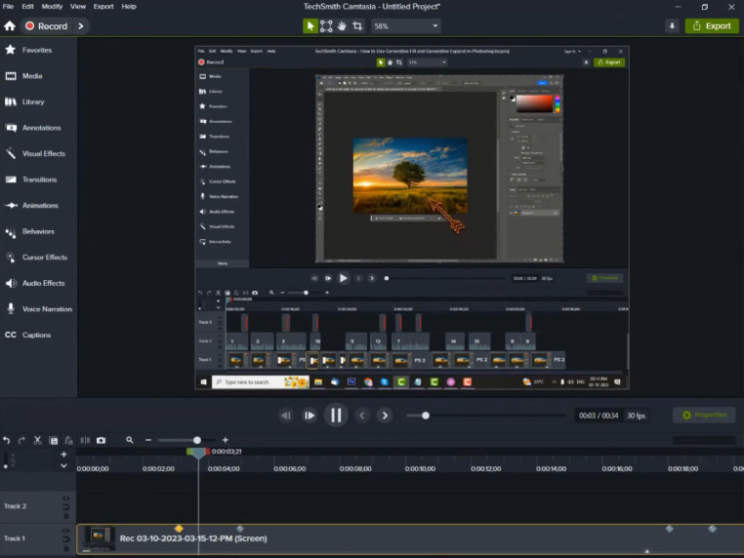Screen dimensions: 744x558
Task: Click the timeline zoom slider handle
Action: pos(197,440)
